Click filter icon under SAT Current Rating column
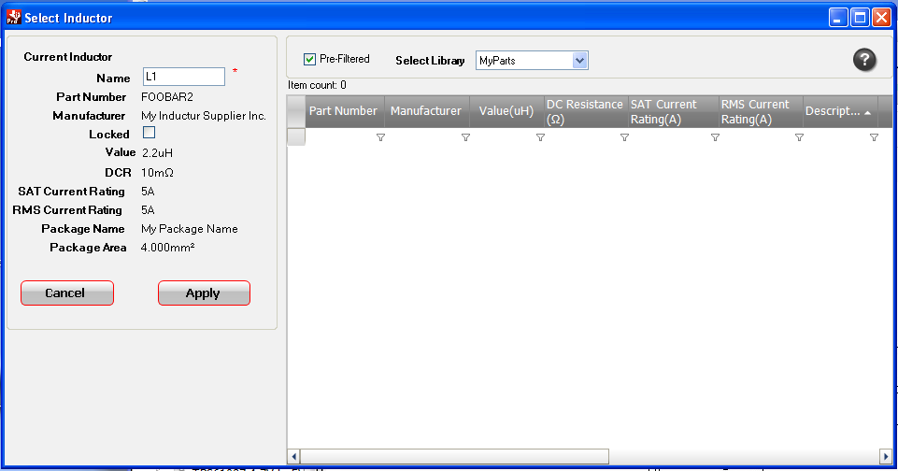898x471 pixels. (x=715, y=137)
